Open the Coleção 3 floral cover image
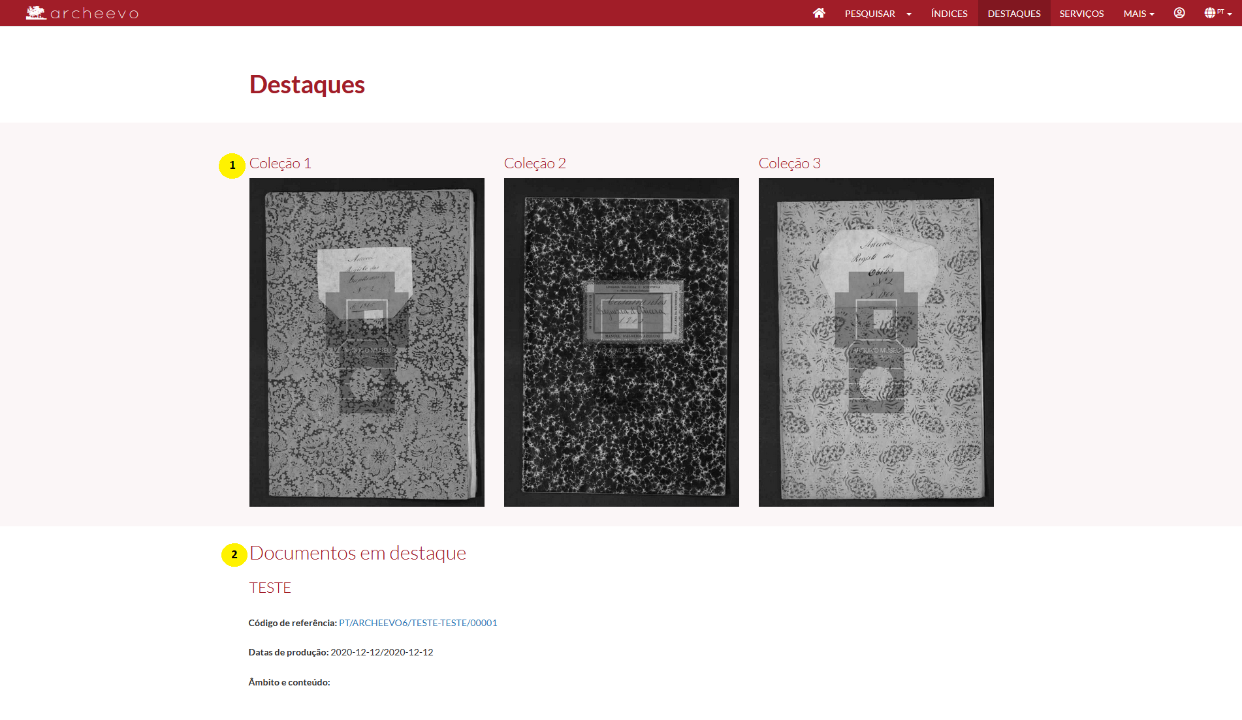 [x=876, y=342]
